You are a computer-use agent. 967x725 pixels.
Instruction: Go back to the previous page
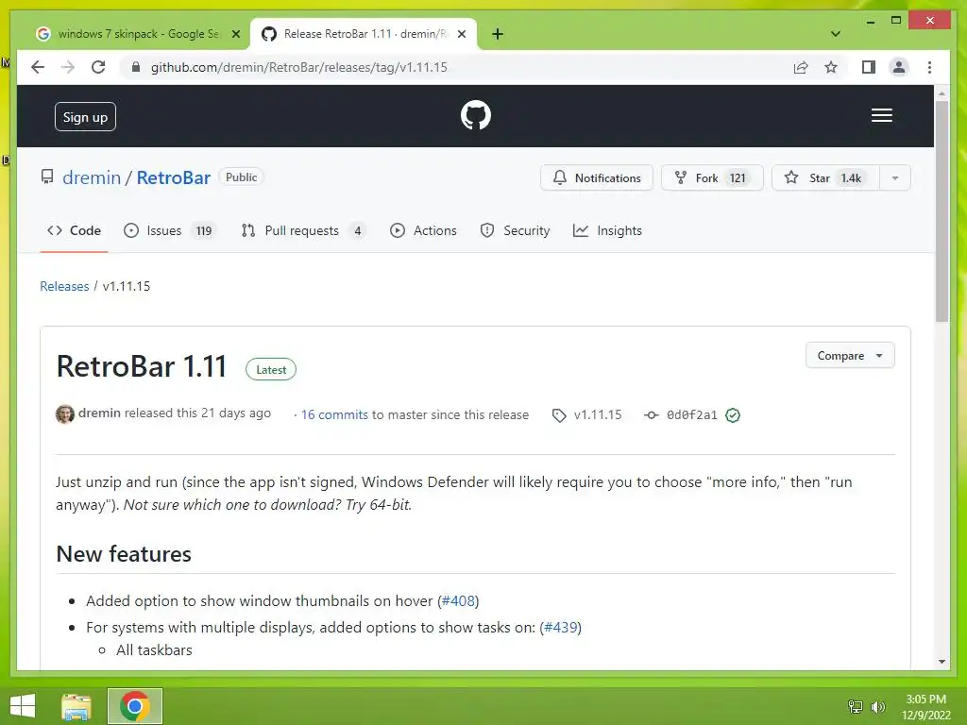38,67
